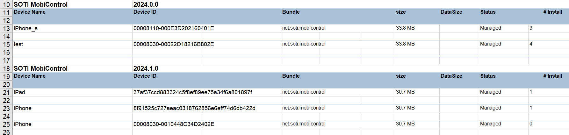The width and height of the screenshot is (569, 135).
Task: Select Device ID starting with 8f91525c727aeac
Action: [x=207, y=108]
